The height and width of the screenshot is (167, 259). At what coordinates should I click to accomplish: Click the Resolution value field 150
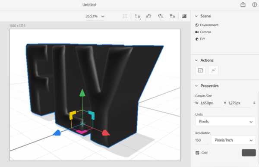[202, 140]
